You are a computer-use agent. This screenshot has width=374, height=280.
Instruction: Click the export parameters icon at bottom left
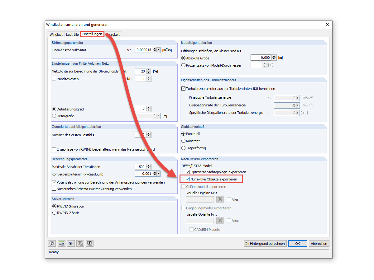click(x=80, y=243)
